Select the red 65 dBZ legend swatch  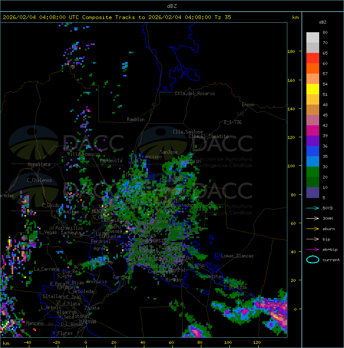point(313,58)
